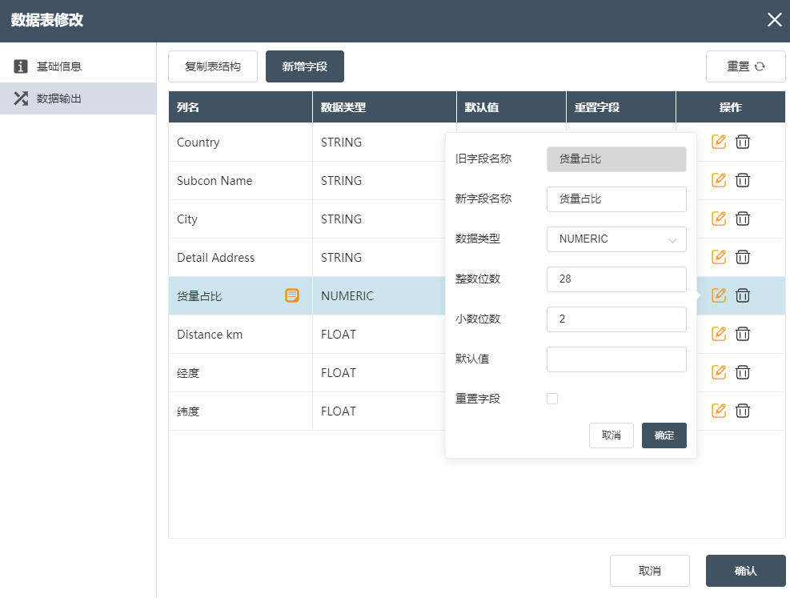The image size is (790, 598).
Task: Edit the Subcon Name row
Action: (x=719, y=180)
